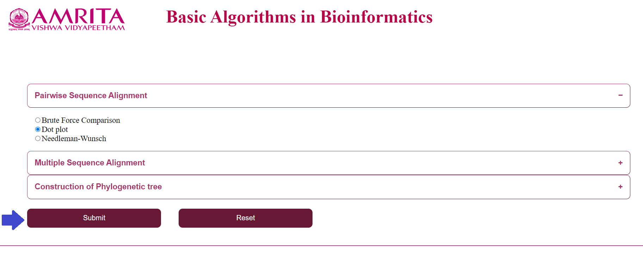Screen dimensions: 643x253
Task: Select the Brute Force Comparison radio button
Action: 38,120
